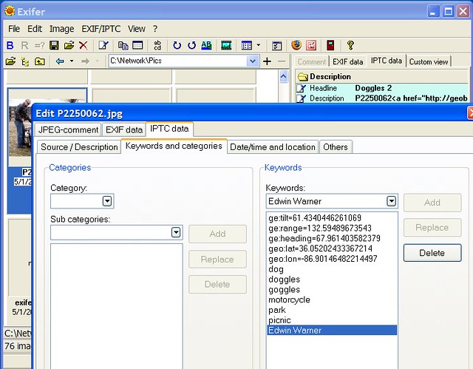Expand the C:\Network\Pics path dropdown
This screenshot has height=369, width=473.
(253, 61)
